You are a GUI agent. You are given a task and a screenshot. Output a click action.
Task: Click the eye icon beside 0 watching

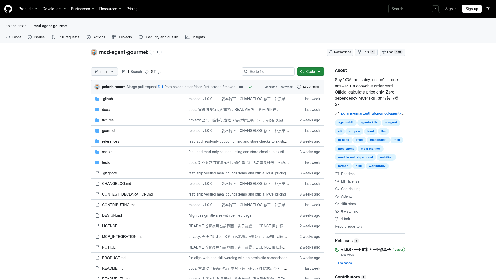[337, 211]
